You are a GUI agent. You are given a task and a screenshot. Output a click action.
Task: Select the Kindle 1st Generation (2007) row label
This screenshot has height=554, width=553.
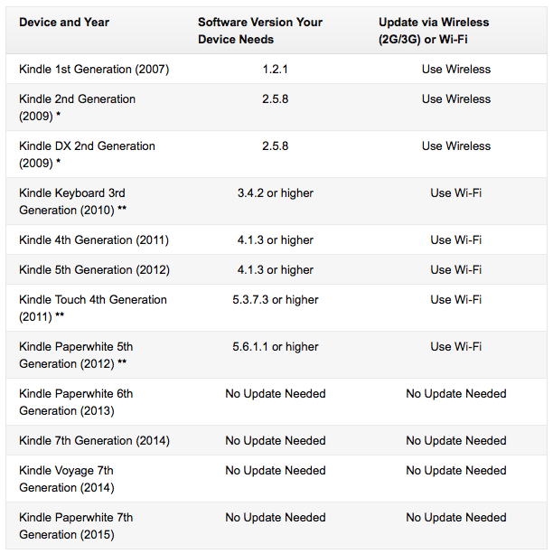[94, 70]
